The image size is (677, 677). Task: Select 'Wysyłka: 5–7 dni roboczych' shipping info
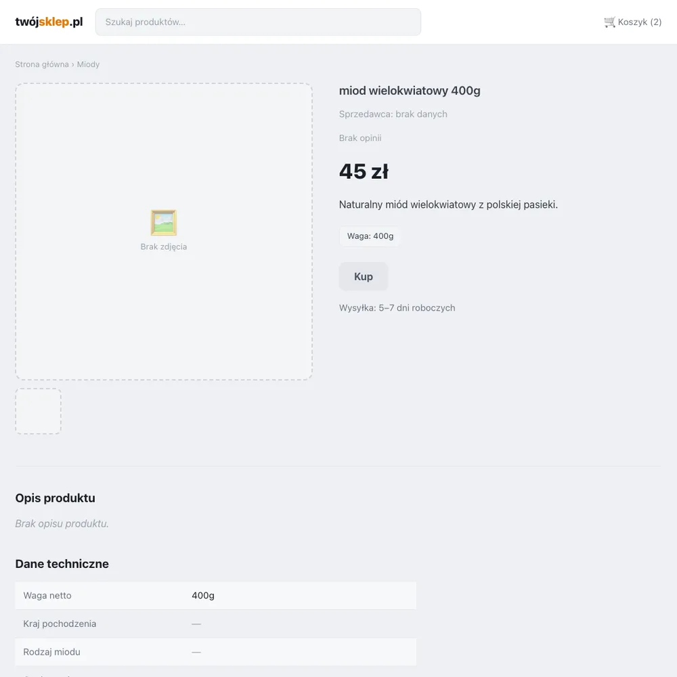click(397, 308)
